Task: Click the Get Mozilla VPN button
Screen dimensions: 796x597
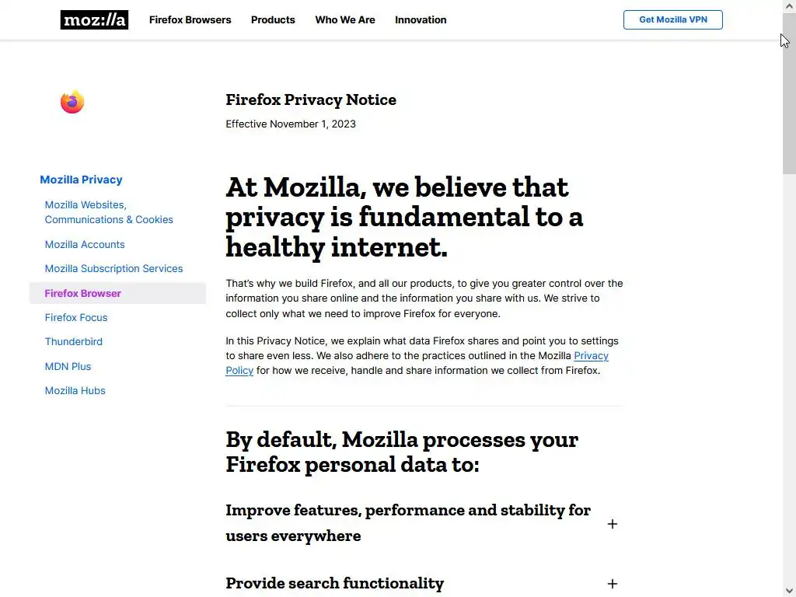Action: pos(672,19)
